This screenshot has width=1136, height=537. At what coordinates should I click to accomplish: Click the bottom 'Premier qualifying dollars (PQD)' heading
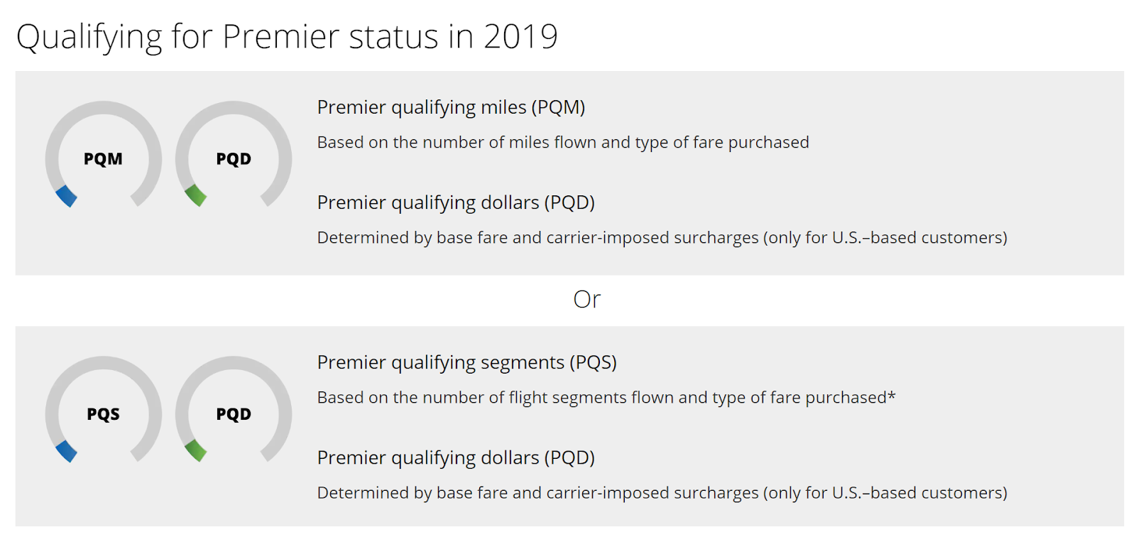click(456, 457)
